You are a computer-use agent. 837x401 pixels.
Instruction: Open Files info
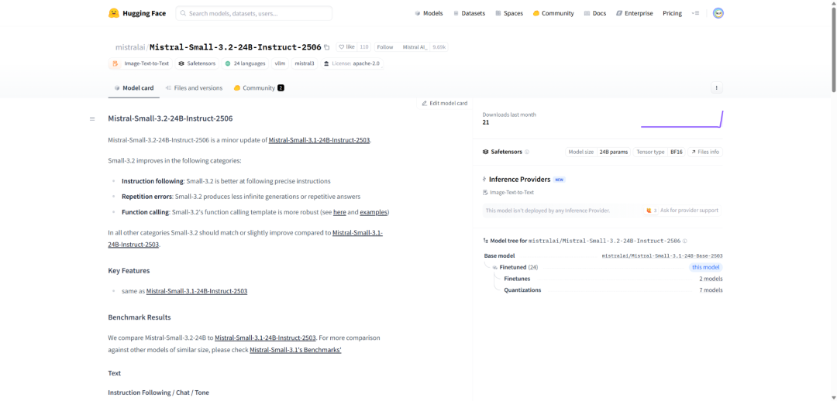click(705, 152)
